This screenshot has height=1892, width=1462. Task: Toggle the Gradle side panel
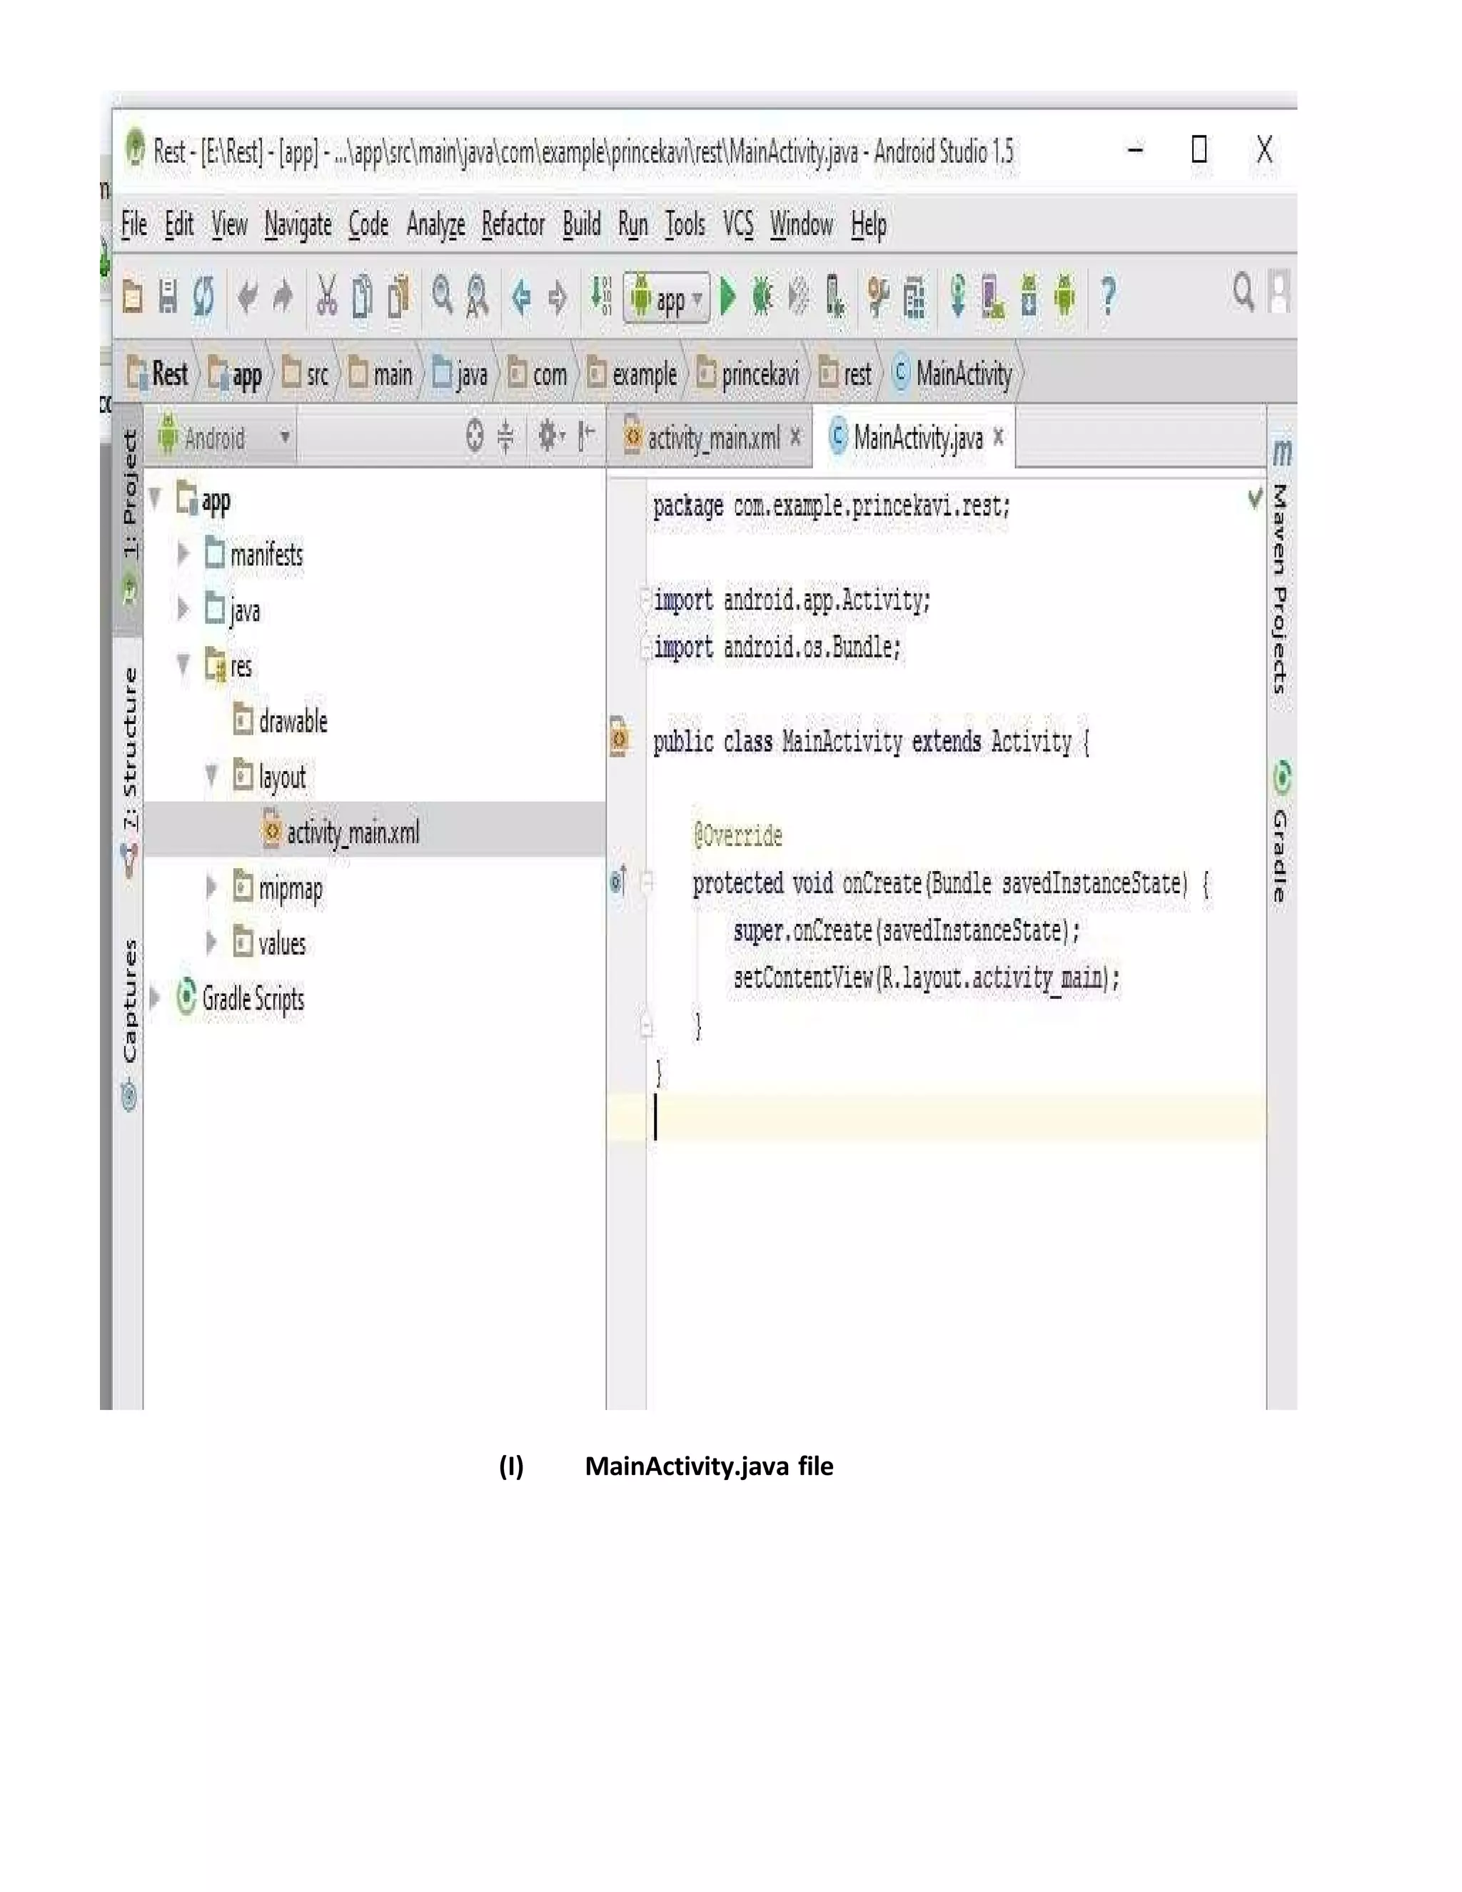[1281, 832]
